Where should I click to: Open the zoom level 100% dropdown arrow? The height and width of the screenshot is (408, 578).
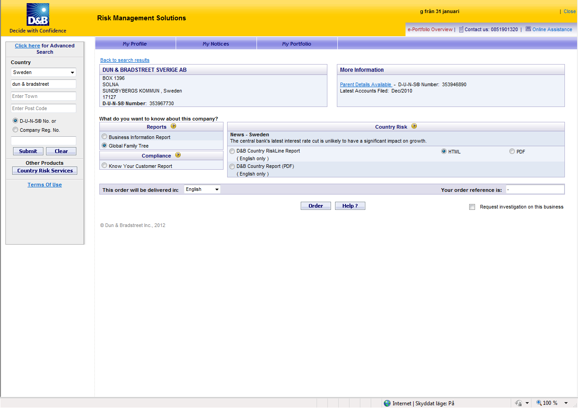tap(566, 403)
